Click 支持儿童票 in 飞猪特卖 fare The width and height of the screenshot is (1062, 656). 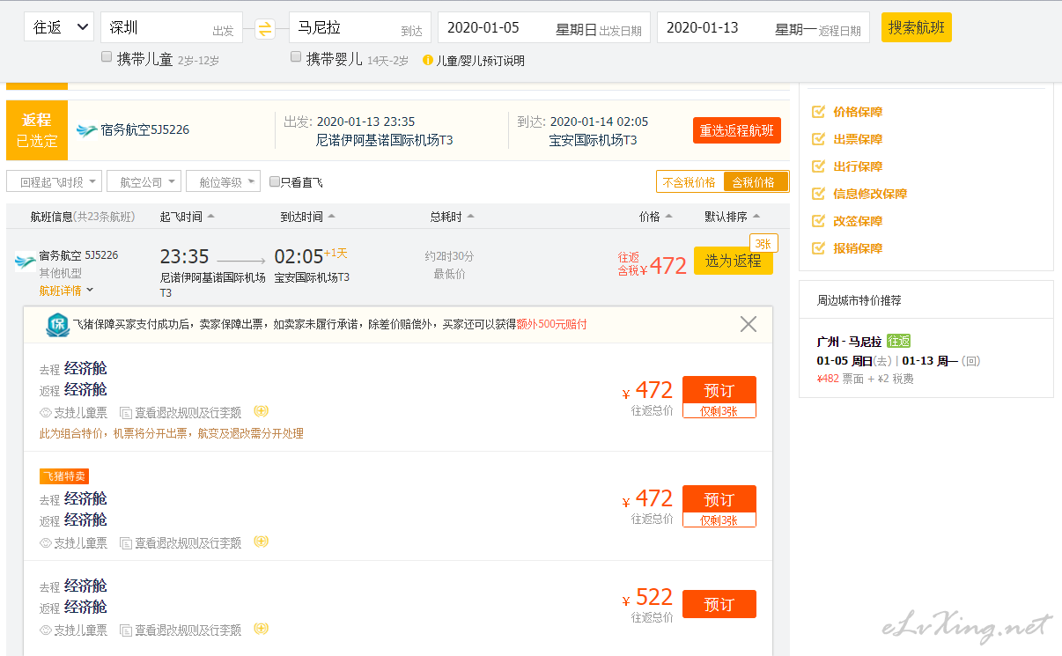[81, 543]
